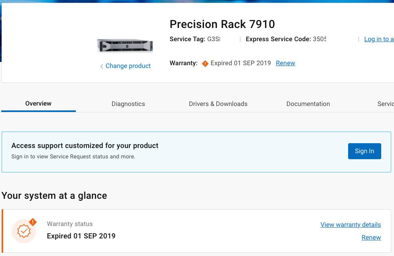The image size is (394, 256).
Task: Click the left chevron beside Change product
Action: tap(102, 66)
